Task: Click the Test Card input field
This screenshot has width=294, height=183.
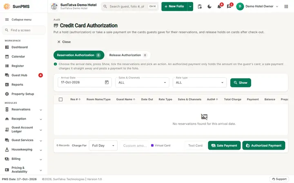Action: point(195,146)
